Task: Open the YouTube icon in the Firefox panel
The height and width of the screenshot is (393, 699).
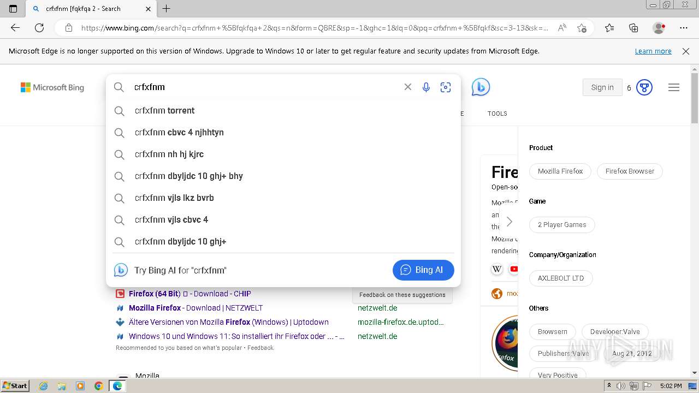Action: 514,269
